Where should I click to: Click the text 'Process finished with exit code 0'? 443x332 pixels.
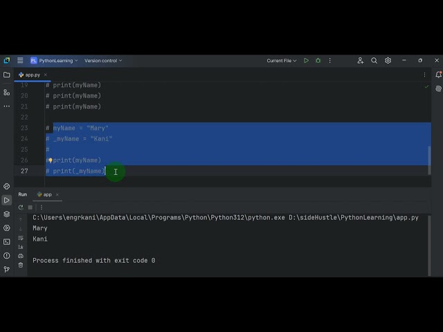click(x=94, y=260)
